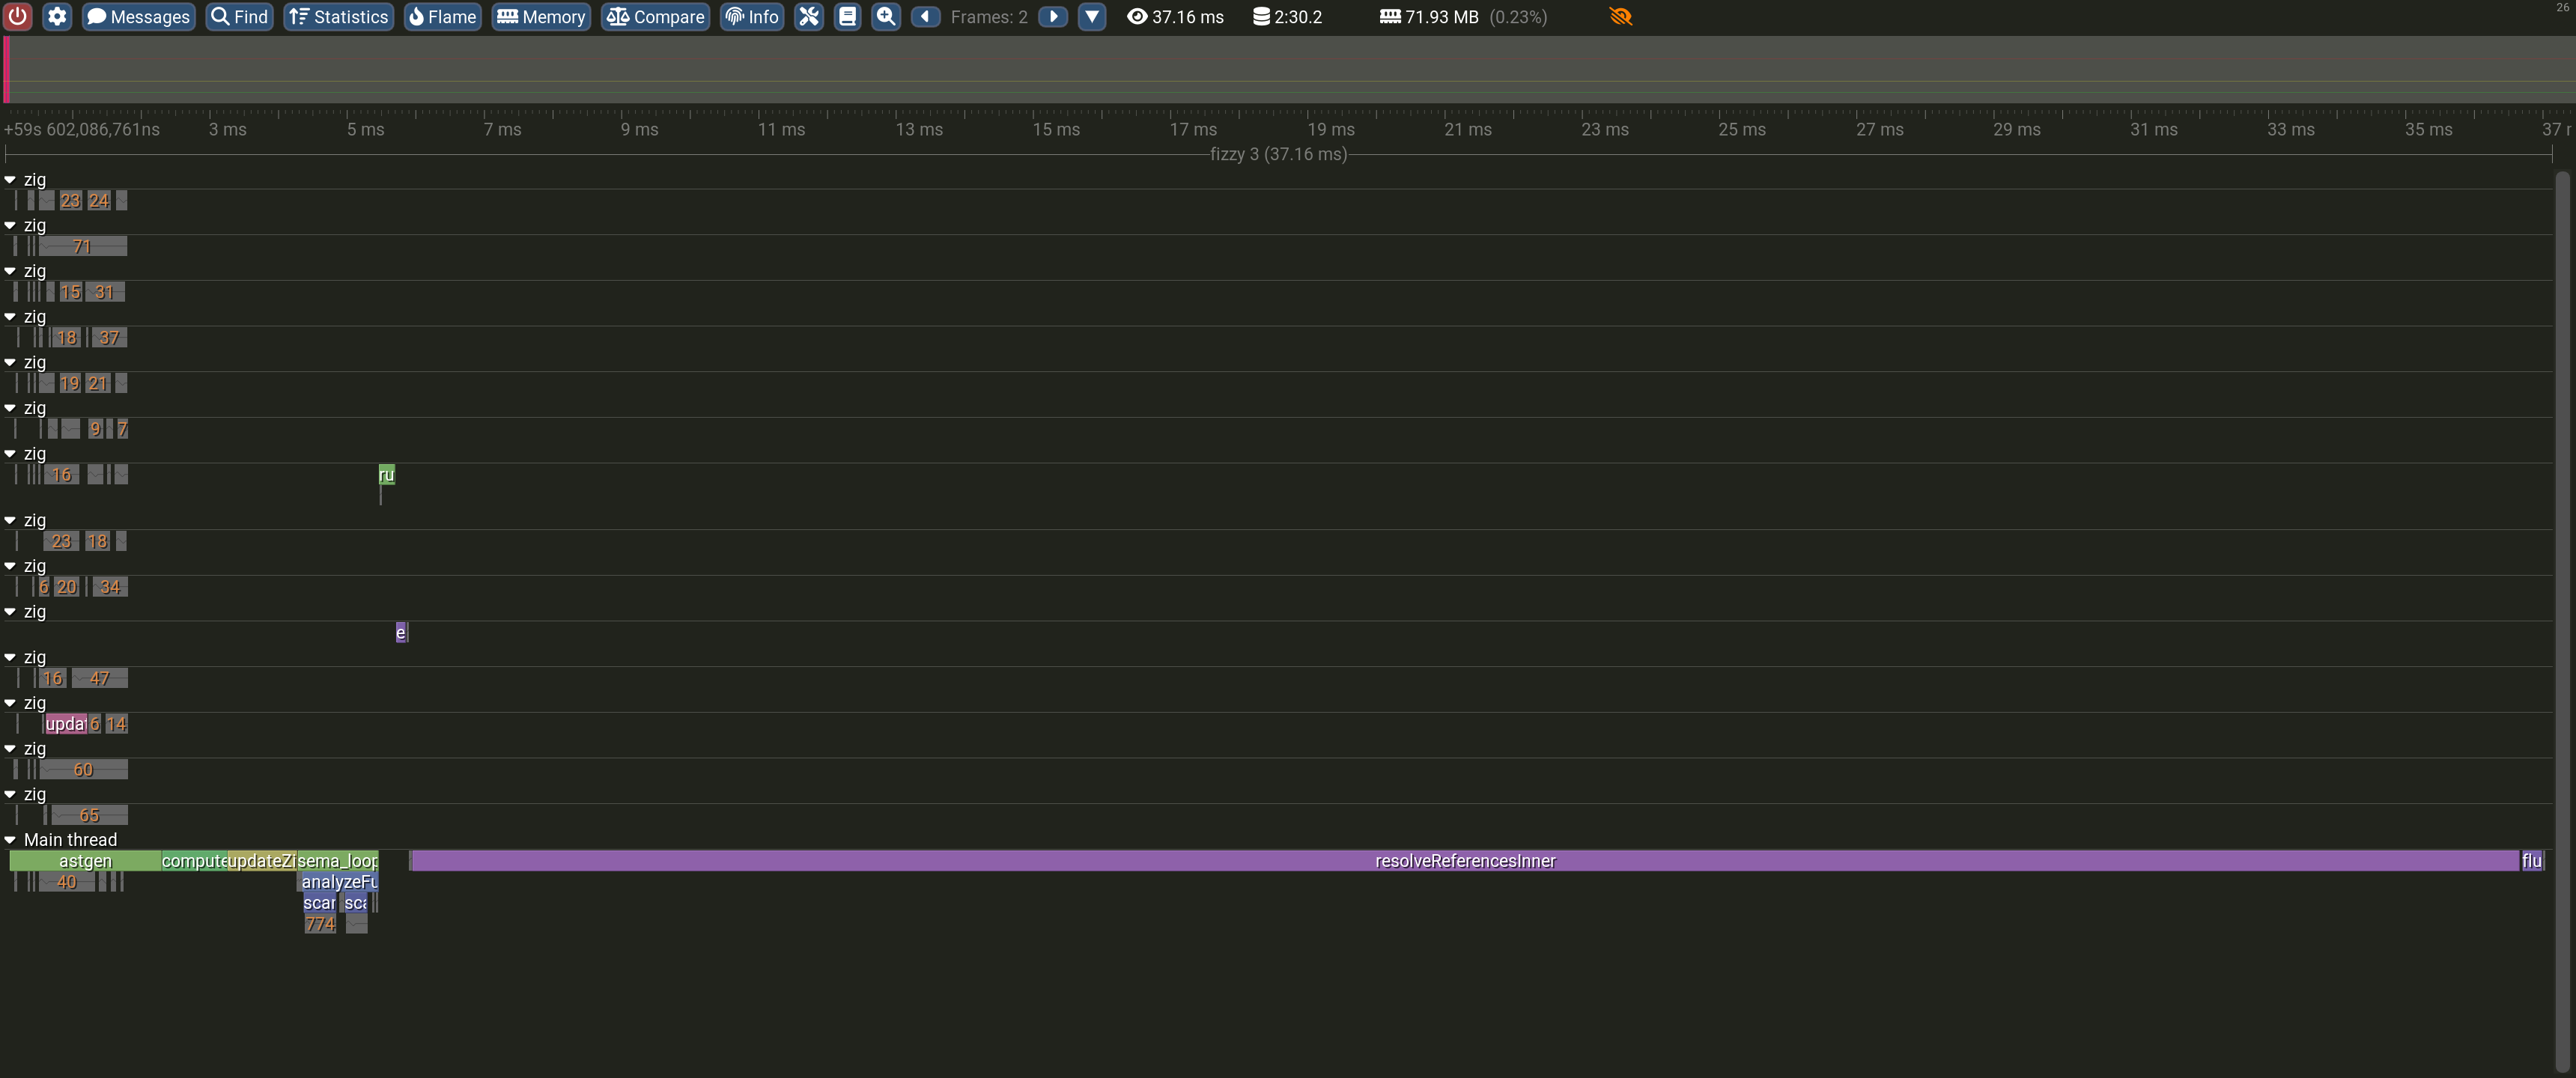Click the red power connection icon
This screenshot has width=2576, height=1078.
click(18, 17)
